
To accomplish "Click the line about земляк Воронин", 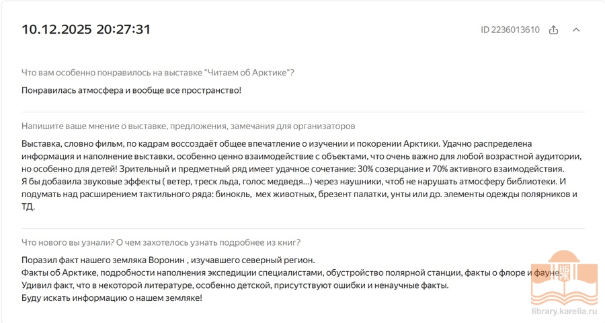I will [168, 260].
